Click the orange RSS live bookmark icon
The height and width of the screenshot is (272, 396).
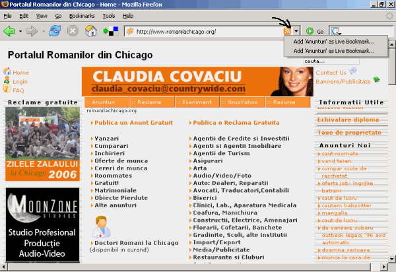(287, 31)
